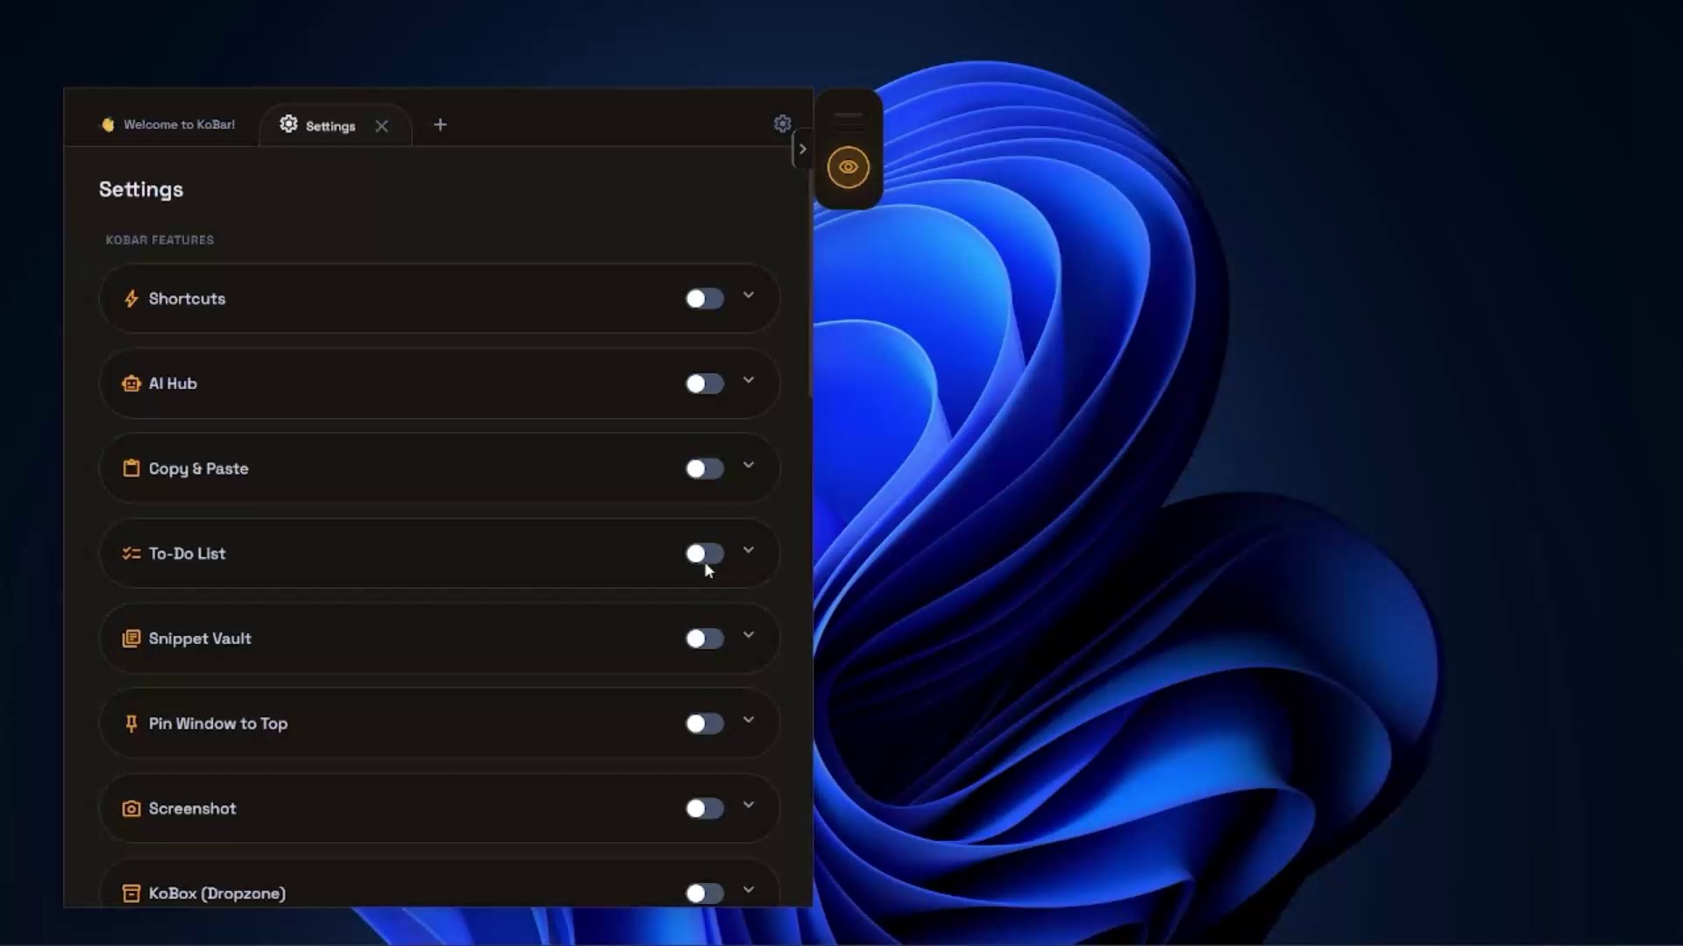The image size is (1683, 946).
Task: Expand the Copy & Paste options chevron
Action: coord(749,465)
